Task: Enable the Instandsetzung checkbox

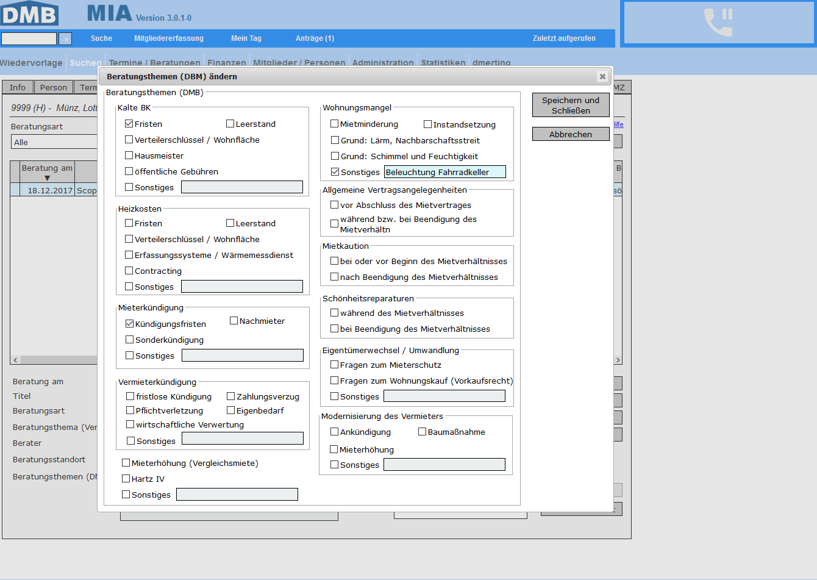Action: (428, 124)
